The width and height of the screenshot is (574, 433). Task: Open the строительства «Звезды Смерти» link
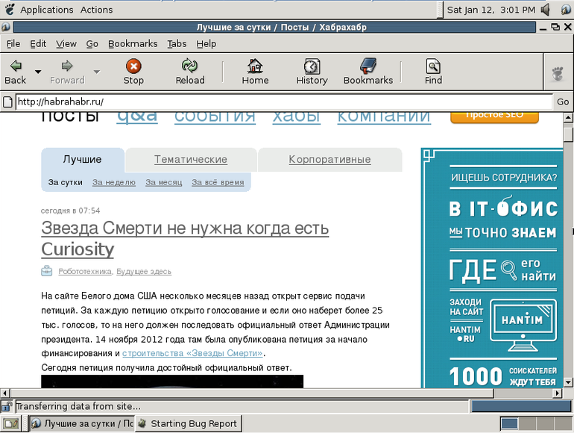pos(192,353)
